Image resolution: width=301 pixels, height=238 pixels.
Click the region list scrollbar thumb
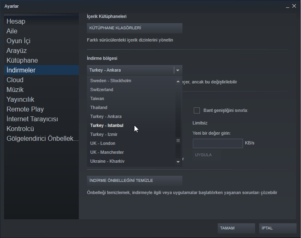click(178, 140)
